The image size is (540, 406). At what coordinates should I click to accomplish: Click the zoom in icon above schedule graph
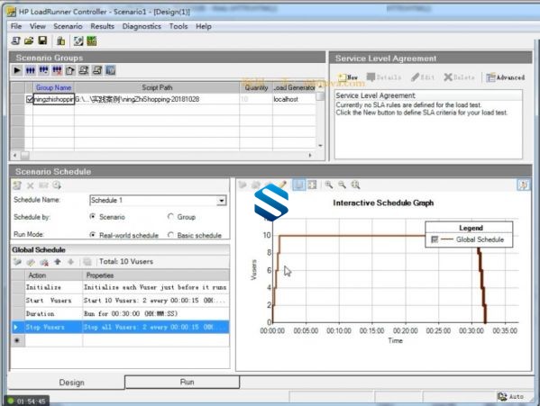(x=329, y=185)
